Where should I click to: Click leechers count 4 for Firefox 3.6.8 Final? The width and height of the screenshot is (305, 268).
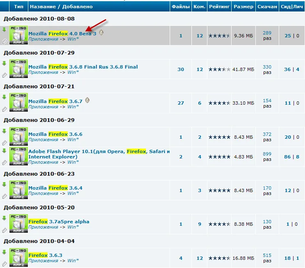tap(298, 69)
